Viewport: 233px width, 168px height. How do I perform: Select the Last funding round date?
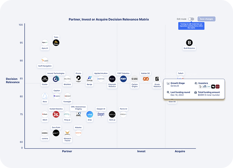177,95
